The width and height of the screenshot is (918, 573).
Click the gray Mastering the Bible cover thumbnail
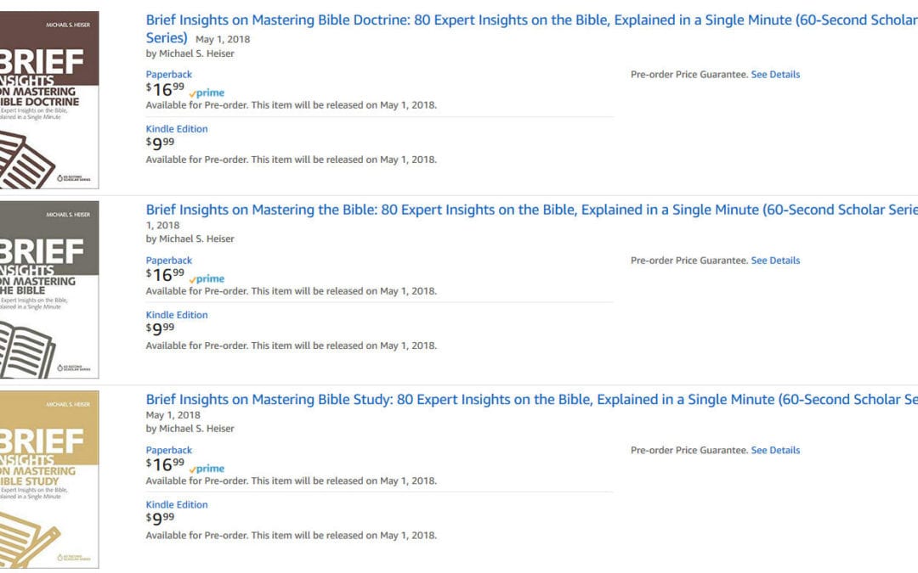click(x=49, y=289)
